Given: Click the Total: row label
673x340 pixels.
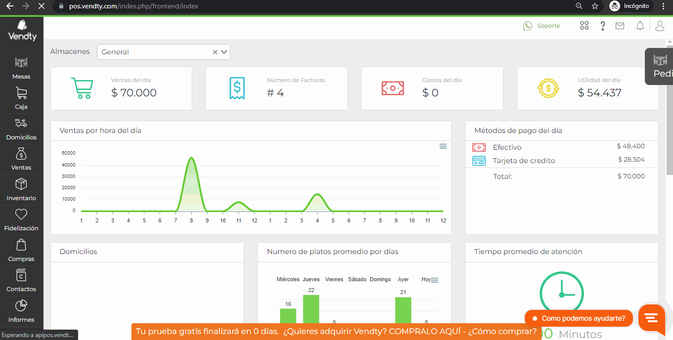Looking at the screenshot, I should click(503, 176).
